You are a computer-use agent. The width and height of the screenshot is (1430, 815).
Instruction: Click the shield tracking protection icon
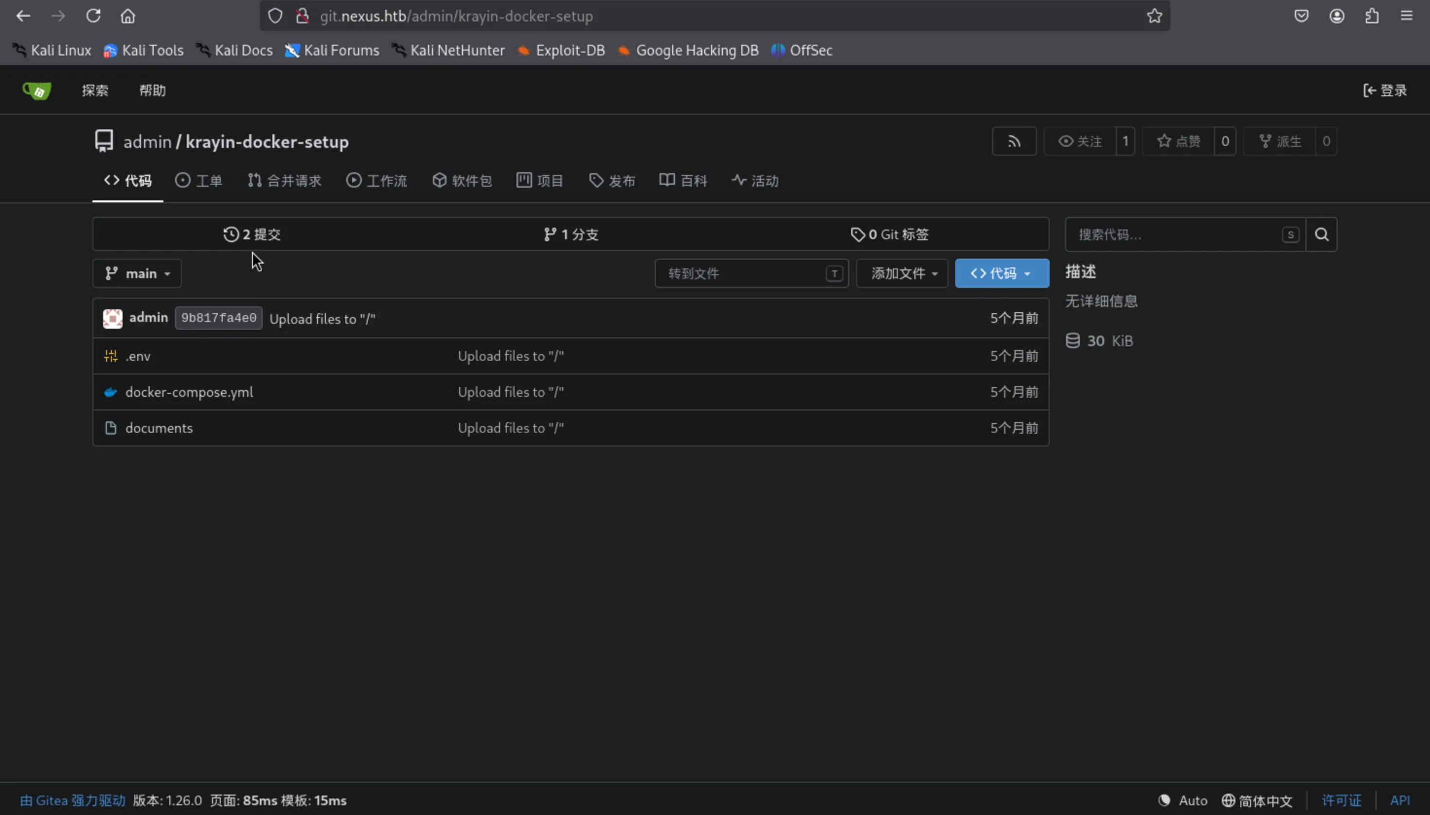coord(275,16)
